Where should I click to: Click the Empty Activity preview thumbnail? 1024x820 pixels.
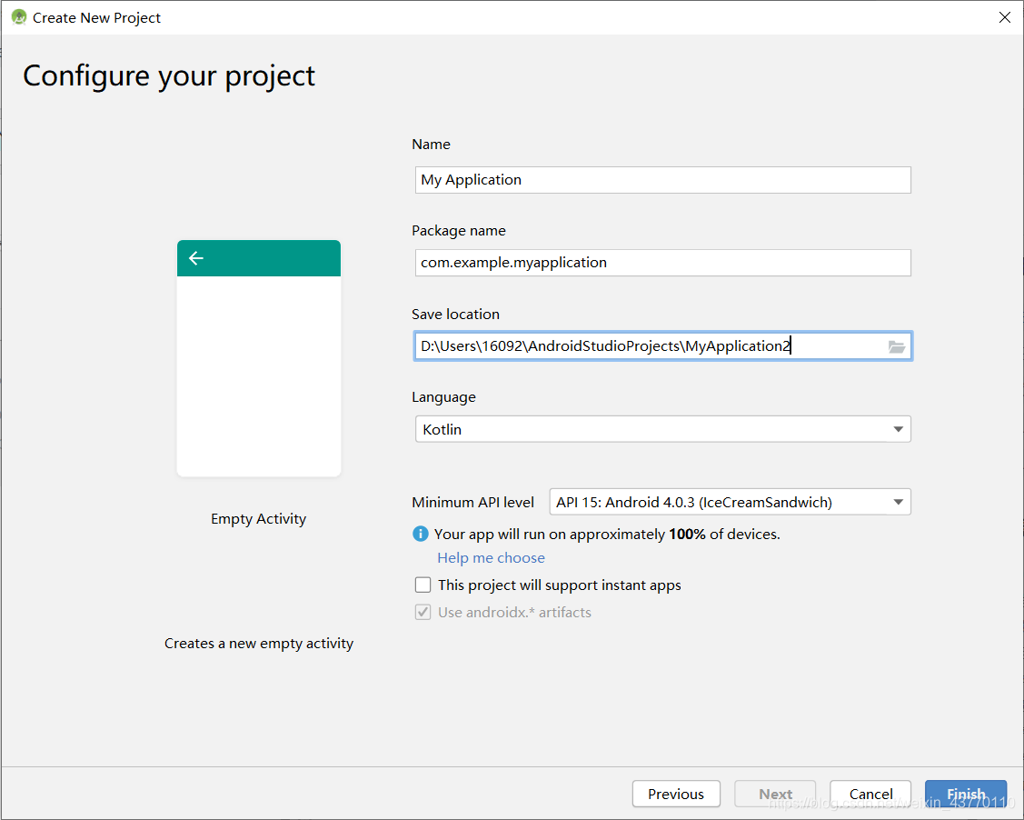point(259,358)
